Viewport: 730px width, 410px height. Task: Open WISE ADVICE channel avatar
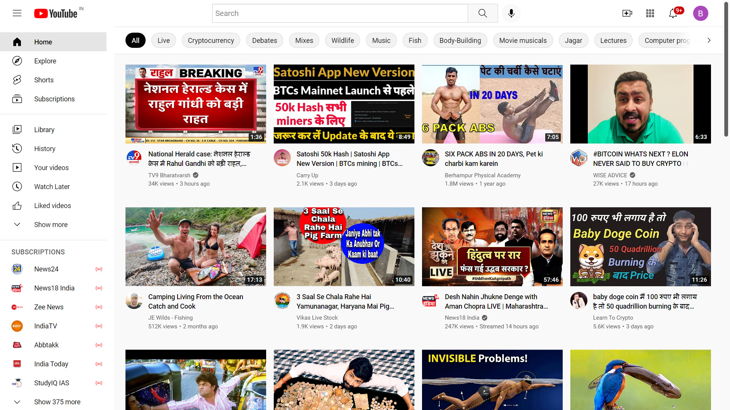[x=579, y=158]
